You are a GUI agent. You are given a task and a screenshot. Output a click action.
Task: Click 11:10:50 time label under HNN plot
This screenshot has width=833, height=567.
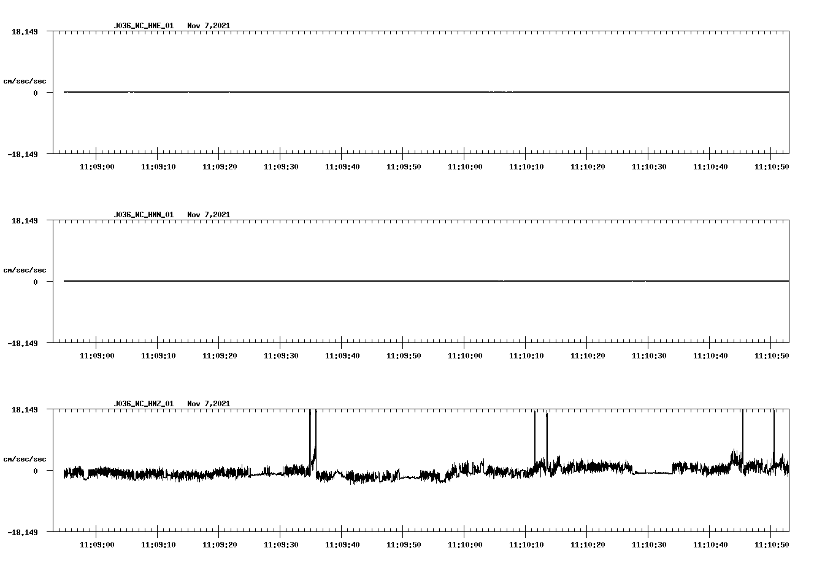point(772,356)
